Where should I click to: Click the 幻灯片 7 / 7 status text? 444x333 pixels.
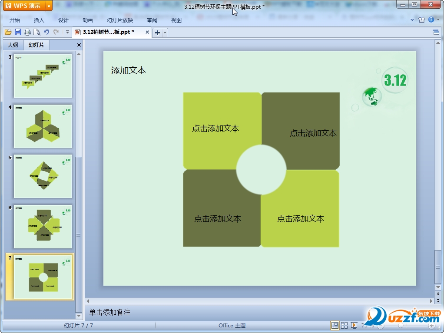pyautogui.click(x=79, y=326)
